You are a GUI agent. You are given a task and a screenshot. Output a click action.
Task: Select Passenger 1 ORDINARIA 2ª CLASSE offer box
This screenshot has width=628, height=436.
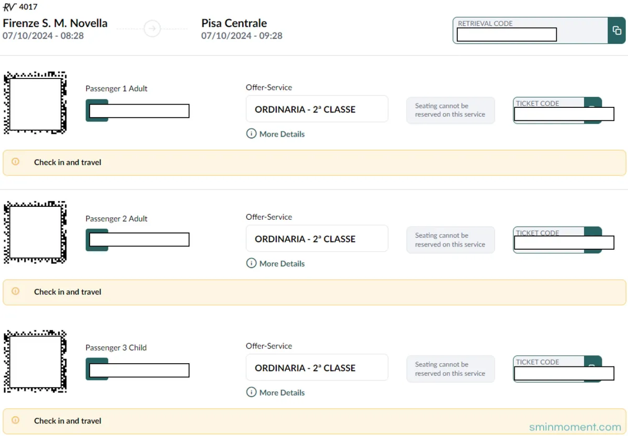(317, 109)
